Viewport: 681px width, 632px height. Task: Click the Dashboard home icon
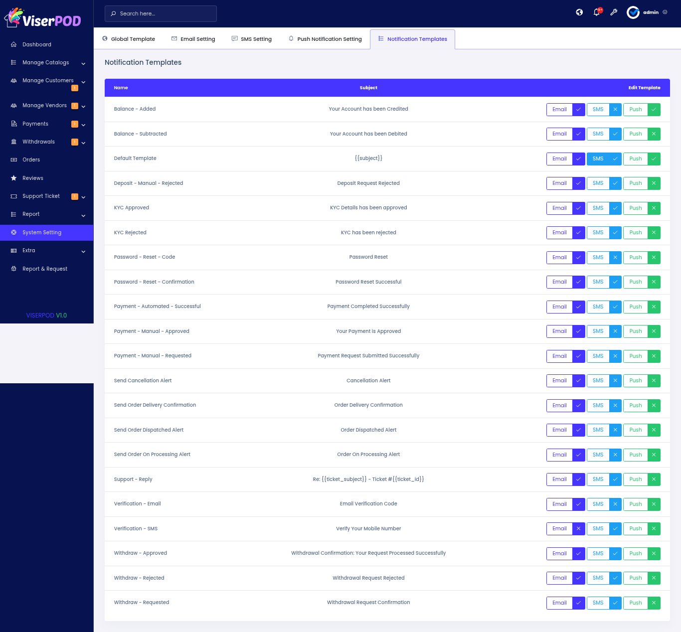[14, 44]
